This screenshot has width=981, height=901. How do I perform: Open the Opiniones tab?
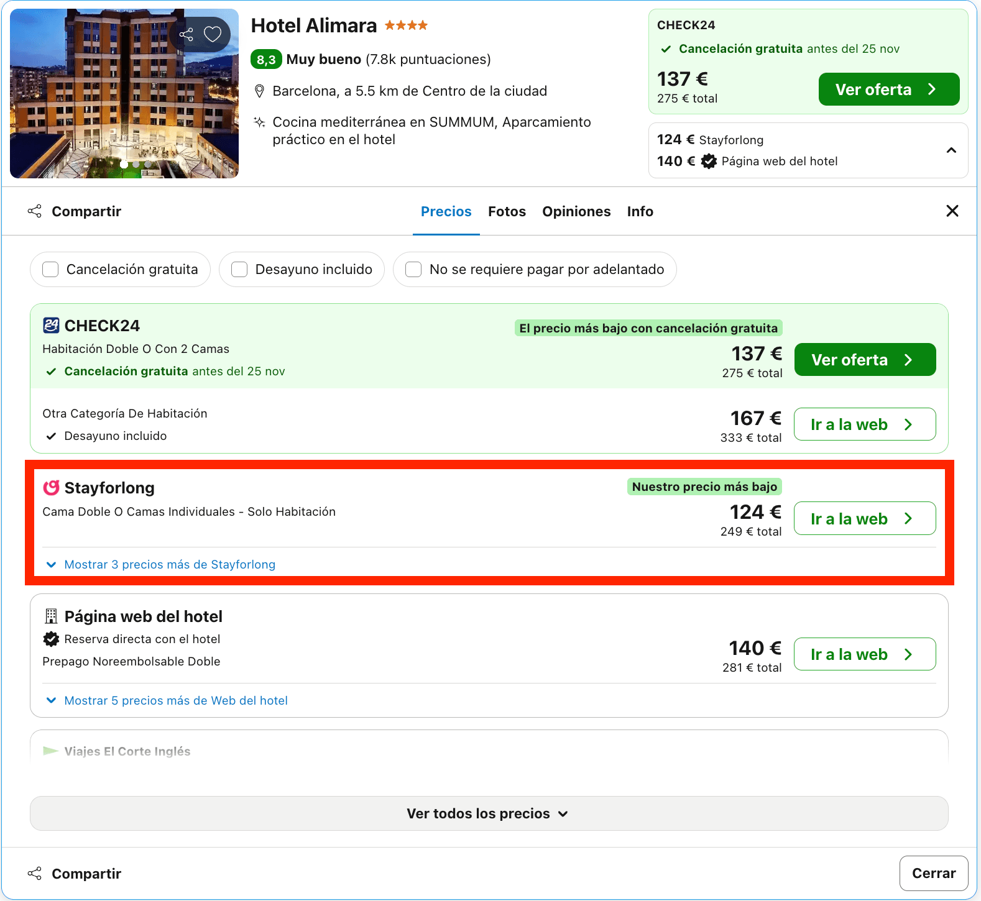tap(576, 212)
